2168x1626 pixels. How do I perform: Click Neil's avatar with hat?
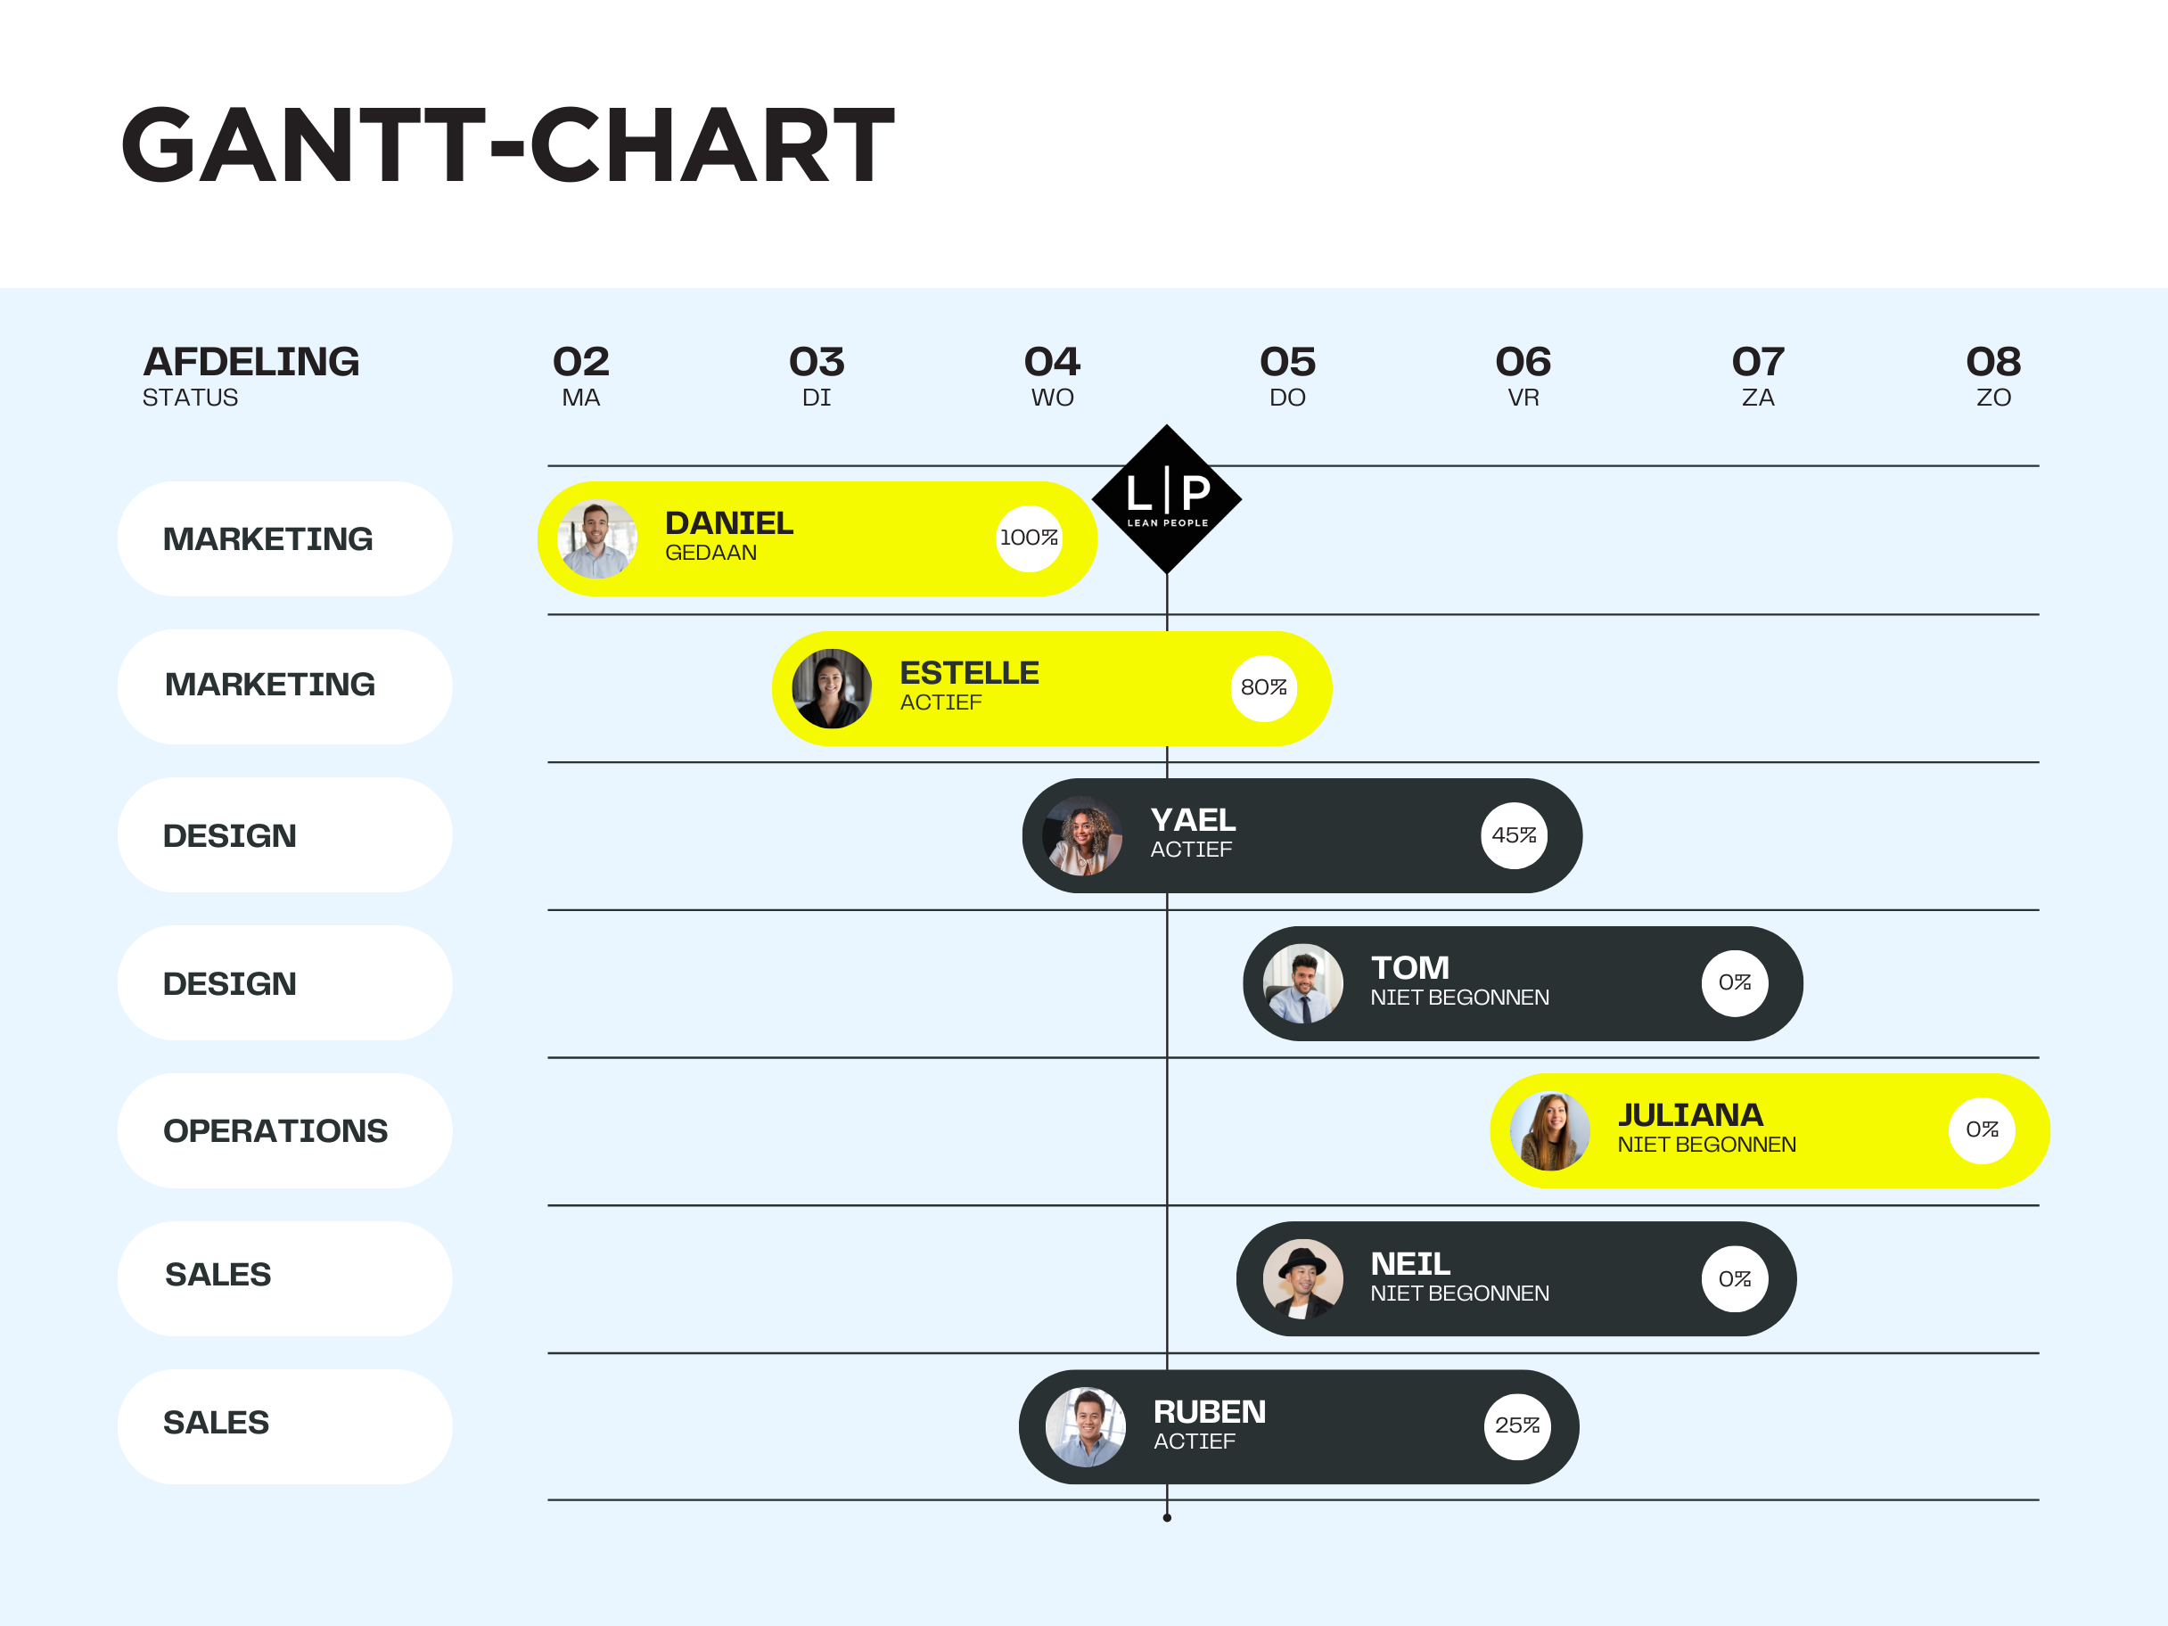pos(1302,1279)
